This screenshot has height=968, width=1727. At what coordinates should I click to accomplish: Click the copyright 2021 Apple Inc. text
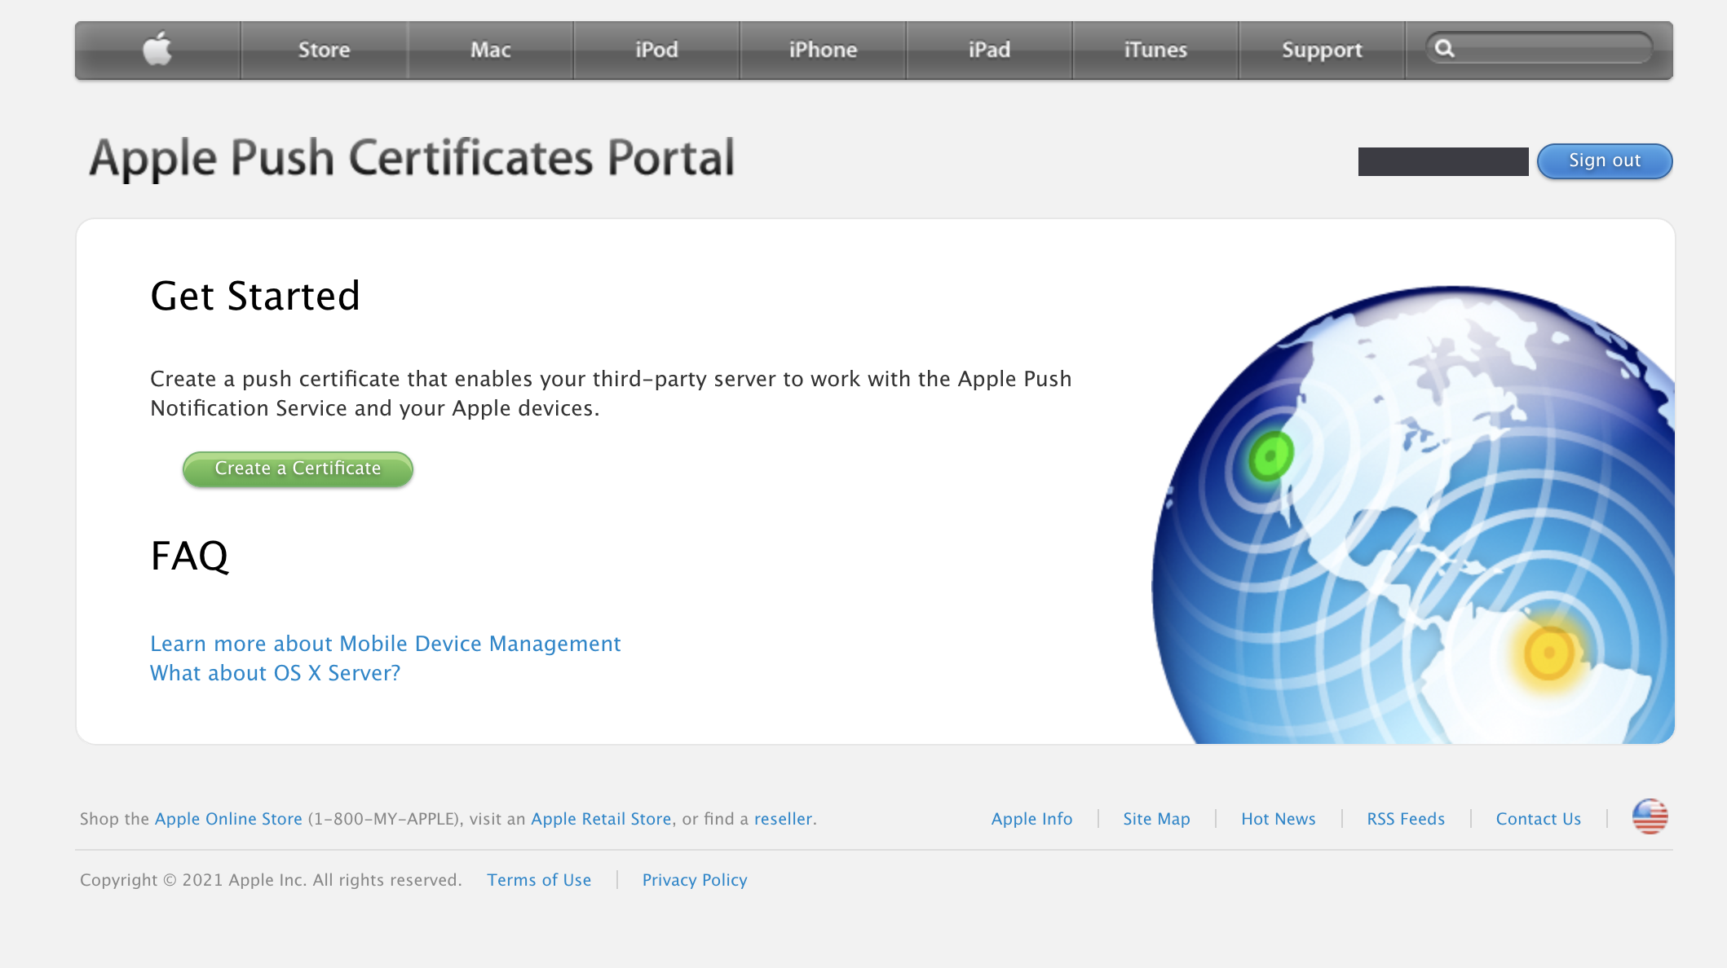click(271, 880)
